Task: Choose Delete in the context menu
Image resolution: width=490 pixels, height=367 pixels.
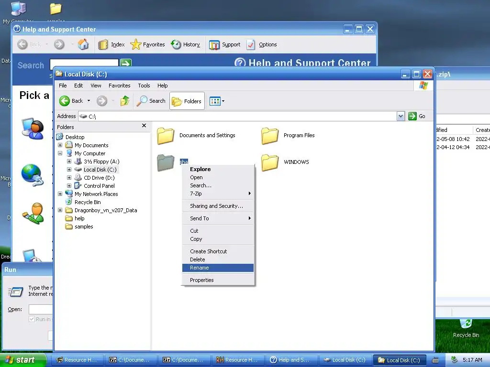Action: click(x=218, y=259)
